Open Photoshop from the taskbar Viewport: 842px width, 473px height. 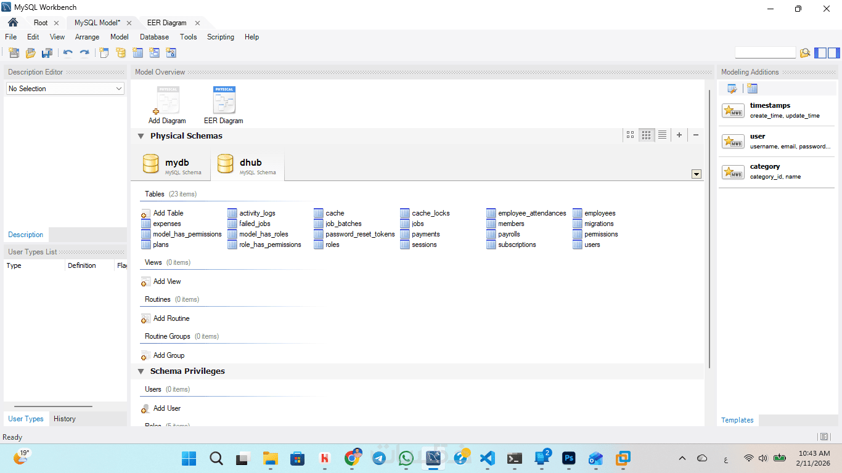click(x=569, y=458)
